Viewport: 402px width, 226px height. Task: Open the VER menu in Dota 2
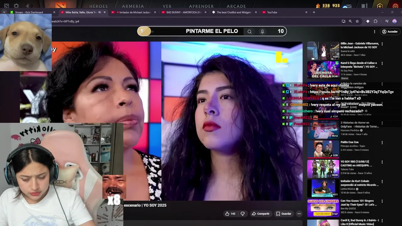coord(167,6)
